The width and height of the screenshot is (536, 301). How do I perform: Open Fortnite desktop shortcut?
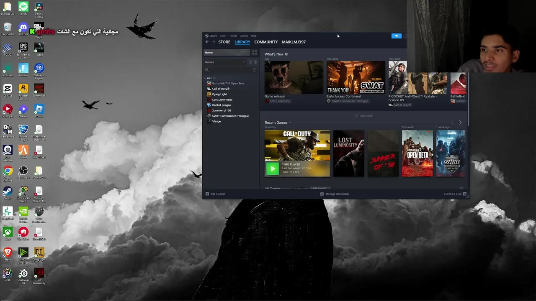(x=23, y=70)
